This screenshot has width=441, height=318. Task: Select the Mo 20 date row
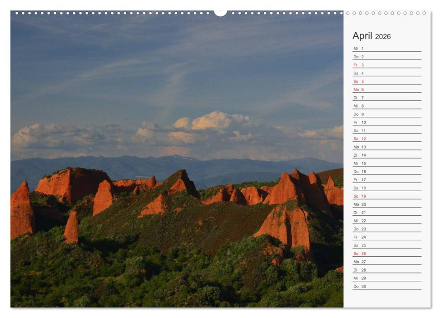pos(359,204)
